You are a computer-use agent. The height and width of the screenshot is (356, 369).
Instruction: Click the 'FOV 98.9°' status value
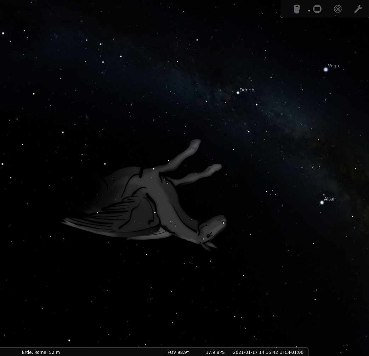tap(178, 352)
